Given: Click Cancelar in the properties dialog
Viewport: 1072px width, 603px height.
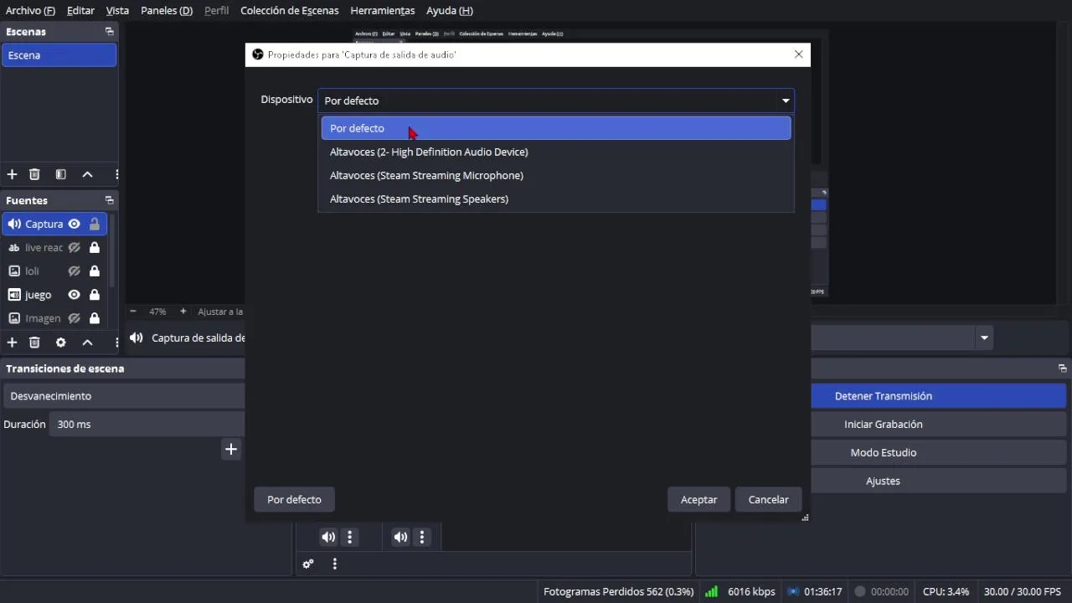Looking at the screenshot, I should (x=768, y=499).
